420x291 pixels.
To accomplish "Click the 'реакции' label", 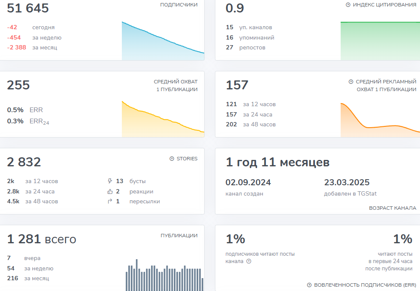I will point(142,191).
